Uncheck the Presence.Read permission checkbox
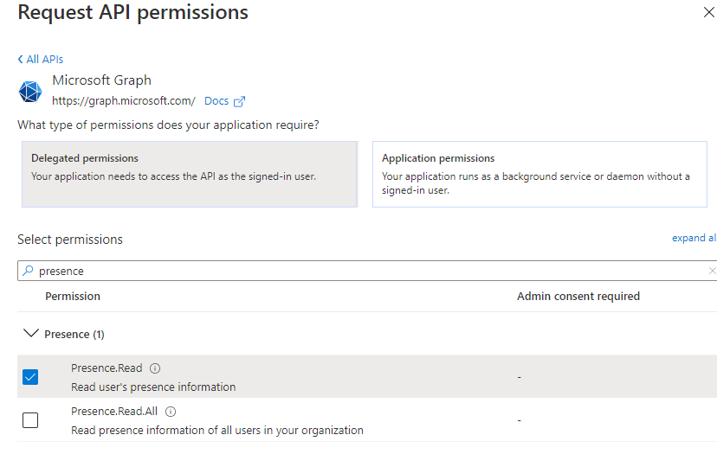717x454 pixels. pyautogui.click(x=30, y=377)
